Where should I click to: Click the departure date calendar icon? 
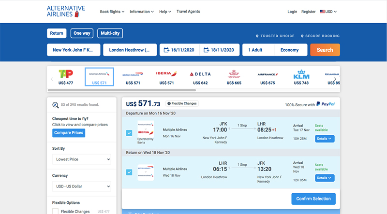166,50
